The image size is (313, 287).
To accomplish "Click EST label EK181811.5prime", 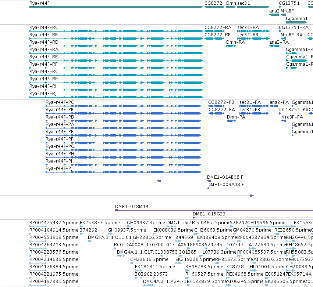I will tap(155, 267).
